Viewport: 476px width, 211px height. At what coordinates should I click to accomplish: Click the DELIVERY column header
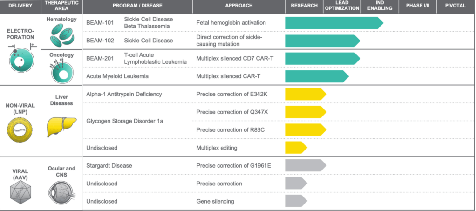(20, 6)
